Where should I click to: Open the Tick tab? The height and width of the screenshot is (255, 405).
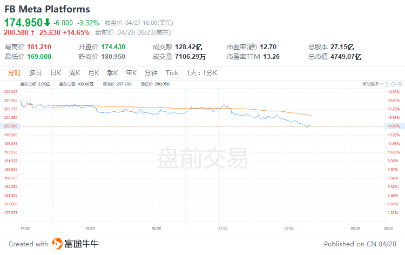172,73
